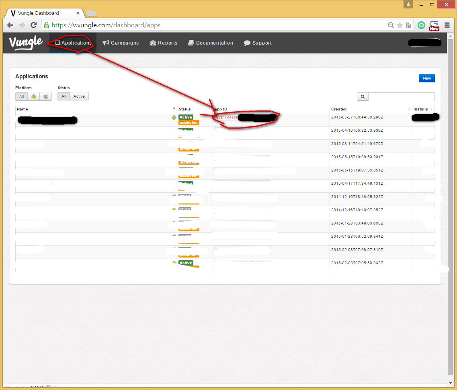Select created date 2015-02-08T07:08:07.819Z
This screenshot has height=390, width=457.
(357, 249)
